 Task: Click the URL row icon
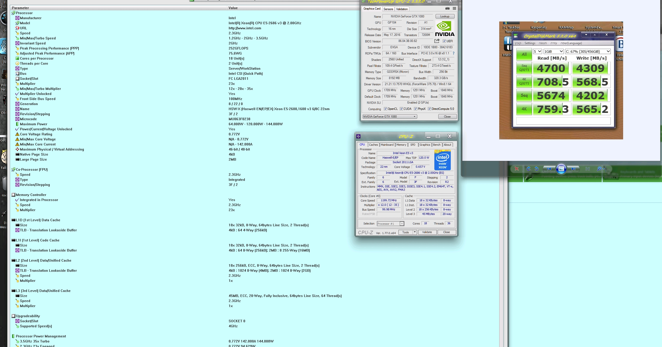17,28
